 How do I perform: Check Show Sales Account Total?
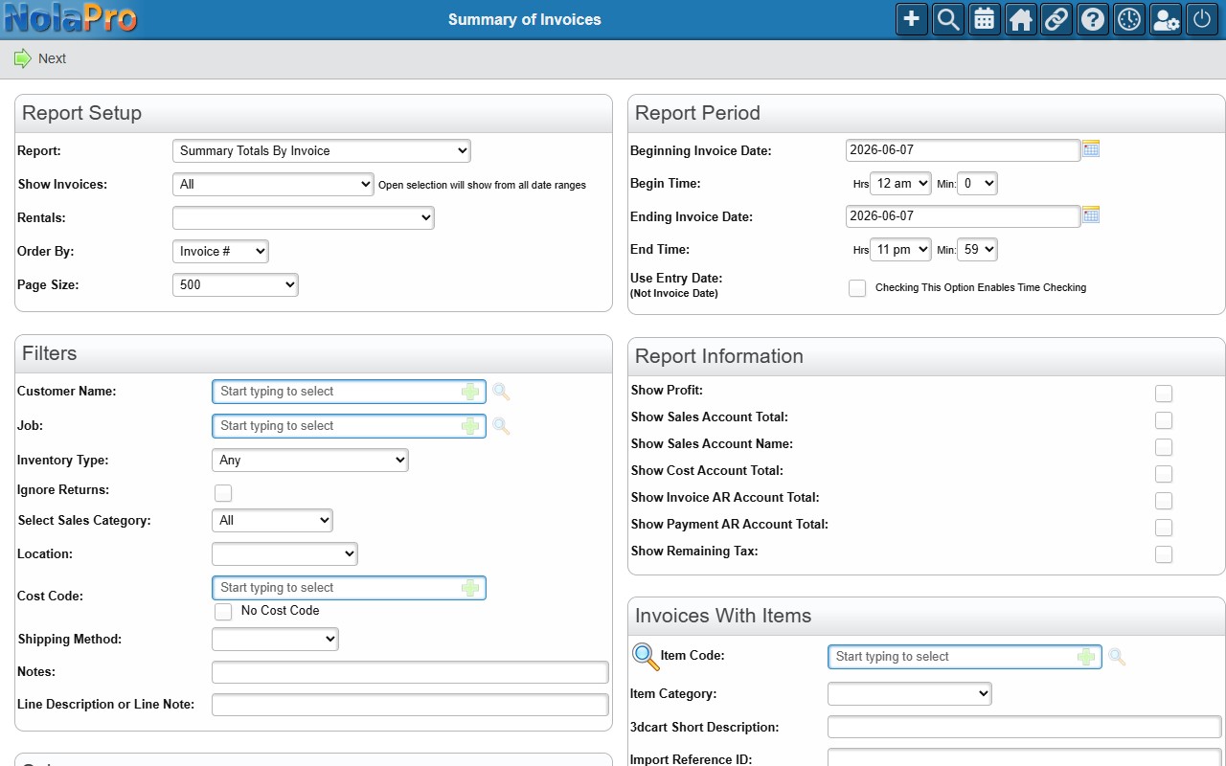pos(1164,420)
